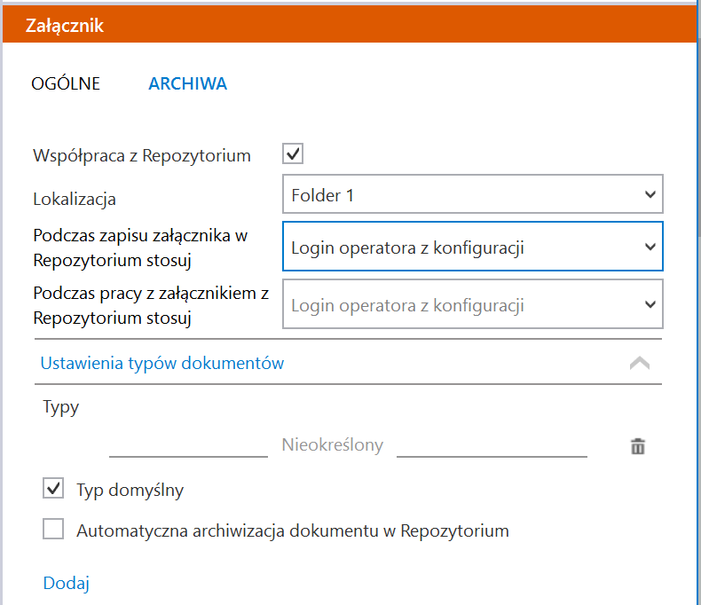Click the Dodaj link
This screenshot has width=701, height=605.
[x=67, y=583]
